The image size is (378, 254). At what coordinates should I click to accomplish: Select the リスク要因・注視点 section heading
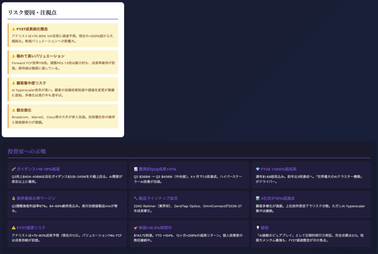[32, 13]
